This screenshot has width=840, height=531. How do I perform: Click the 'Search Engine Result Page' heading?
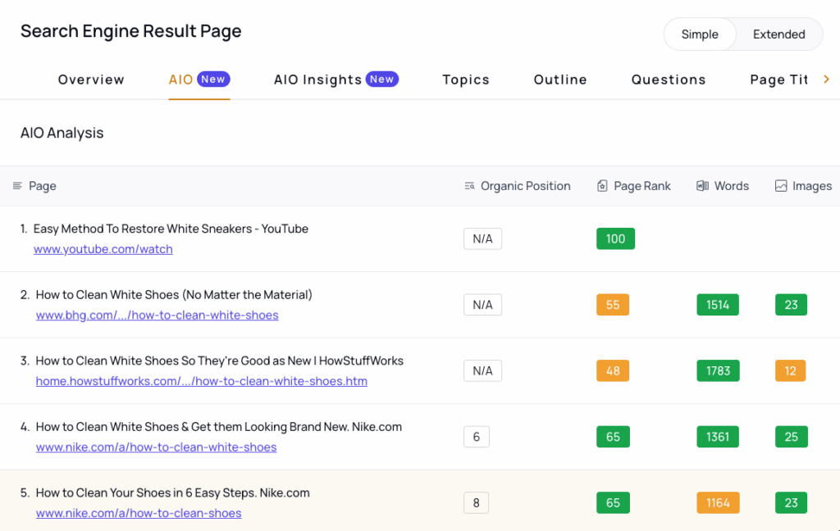pyautogui.click(x=130, y=31)
